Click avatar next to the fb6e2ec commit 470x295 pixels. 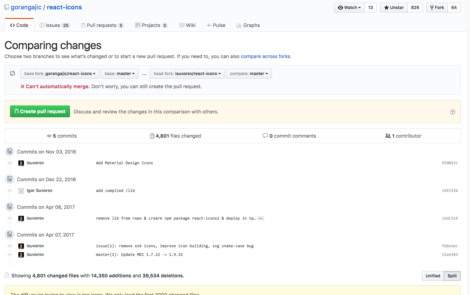point(21,246)
